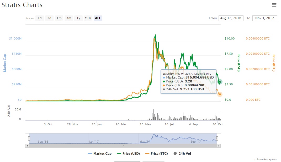This screenshot has height=162, width=281.
Task: Grab the right navigator range handle
Action: click(x=217, y=138)
